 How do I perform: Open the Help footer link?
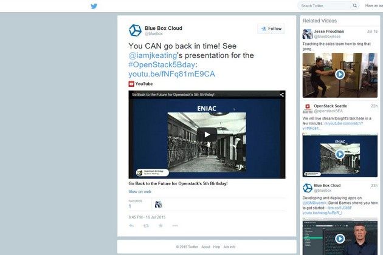[216, 247]
